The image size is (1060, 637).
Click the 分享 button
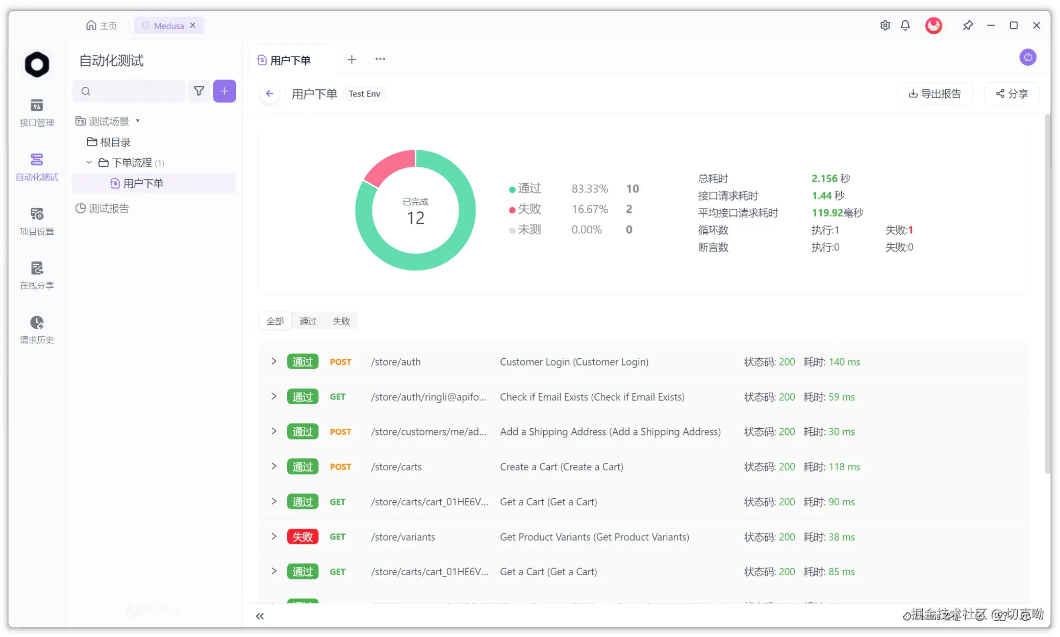click(x=1012, y=94)
